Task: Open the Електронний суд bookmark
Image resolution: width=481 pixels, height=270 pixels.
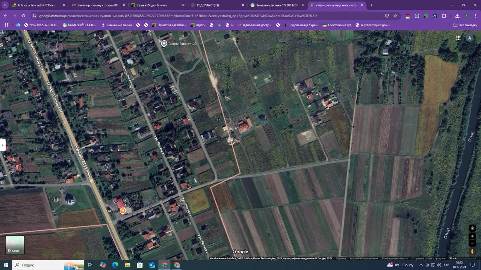Action: click(x=337, y=25)
